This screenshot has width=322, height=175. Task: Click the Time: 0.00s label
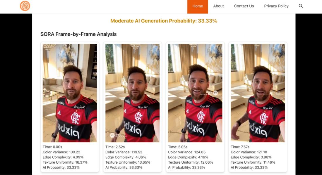(52, 147)
